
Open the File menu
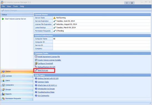pos(3,6)
